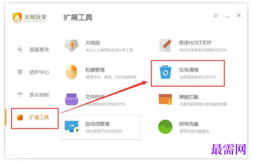Click the lightning bolt virus scan icon
The height and width of the screenshot is (161, 253).
point(20,49)
